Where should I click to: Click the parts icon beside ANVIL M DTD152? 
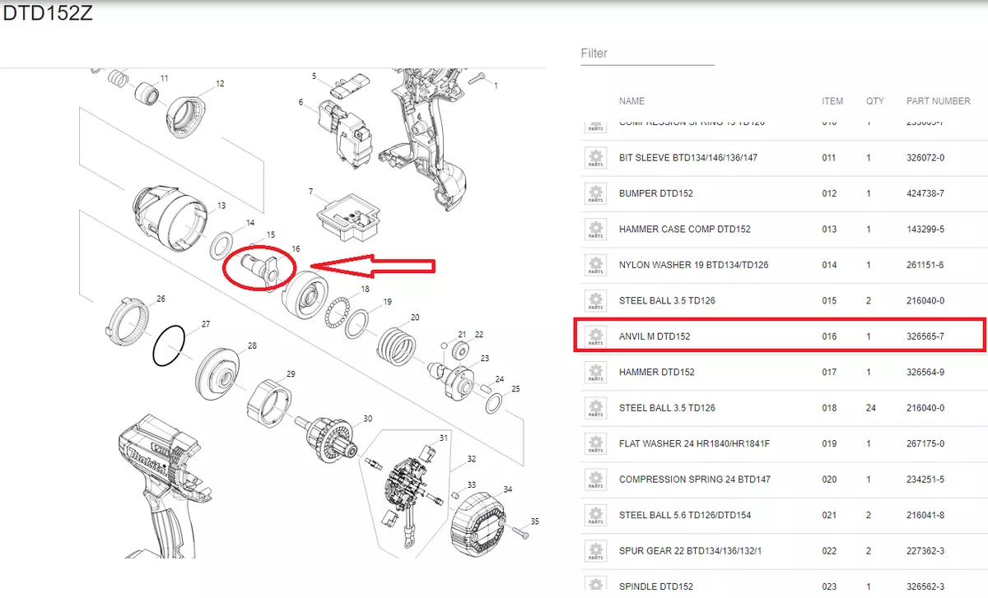coord(595,336)
